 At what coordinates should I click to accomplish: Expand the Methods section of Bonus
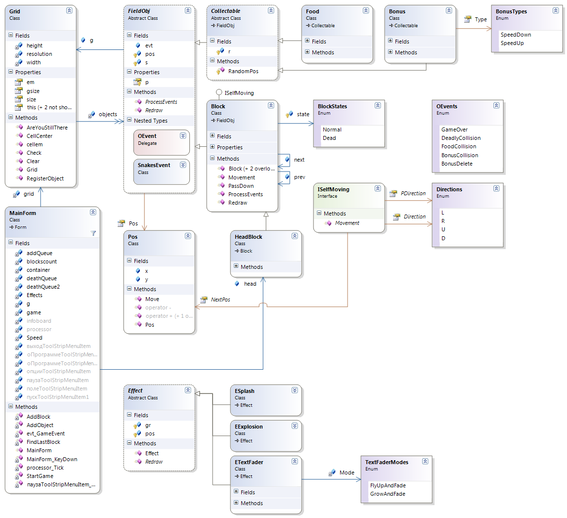pyautogui.click(x=390, y=52)
